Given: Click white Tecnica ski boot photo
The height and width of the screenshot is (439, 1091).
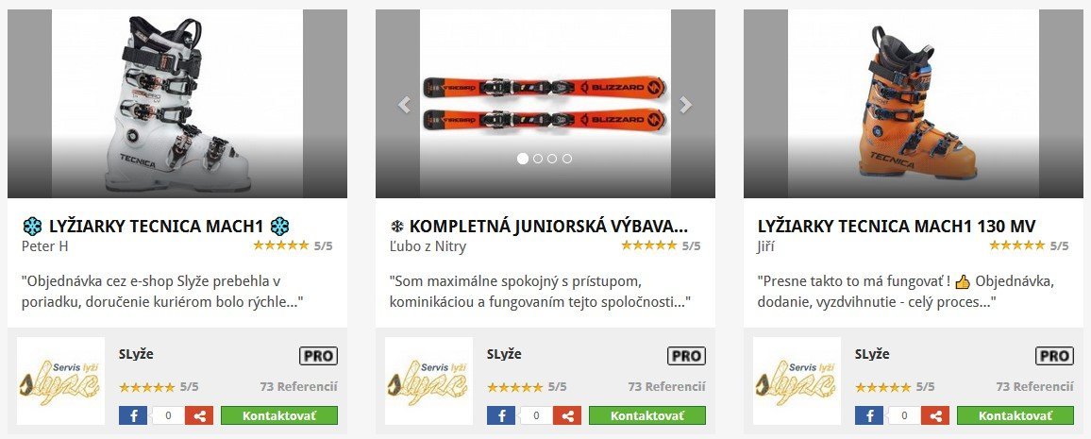Looking at the screenshot, I should tap(177, 104).
